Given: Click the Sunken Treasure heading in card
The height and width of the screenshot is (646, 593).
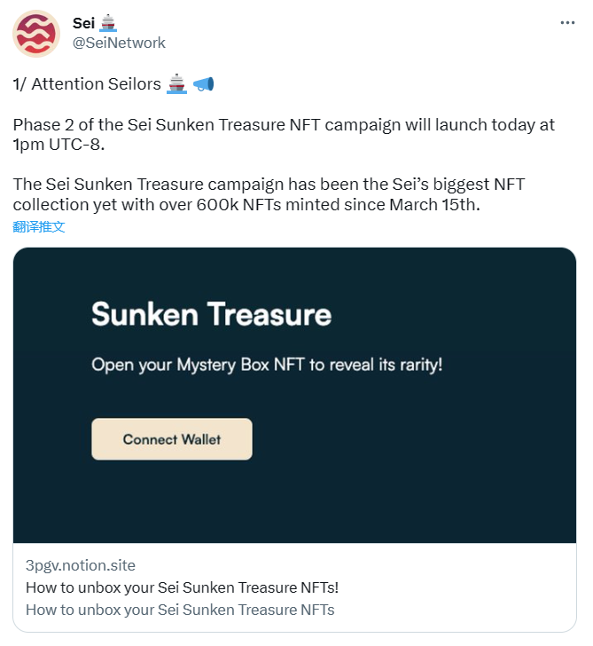Looking at the screenshot, I should tap(211, 314).
